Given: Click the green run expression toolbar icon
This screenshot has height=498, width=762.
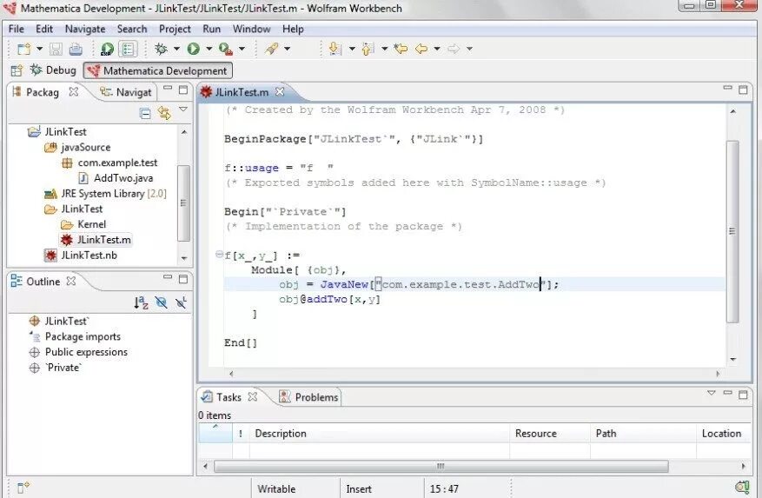Looking at the screenshot, I should point(107,49).
